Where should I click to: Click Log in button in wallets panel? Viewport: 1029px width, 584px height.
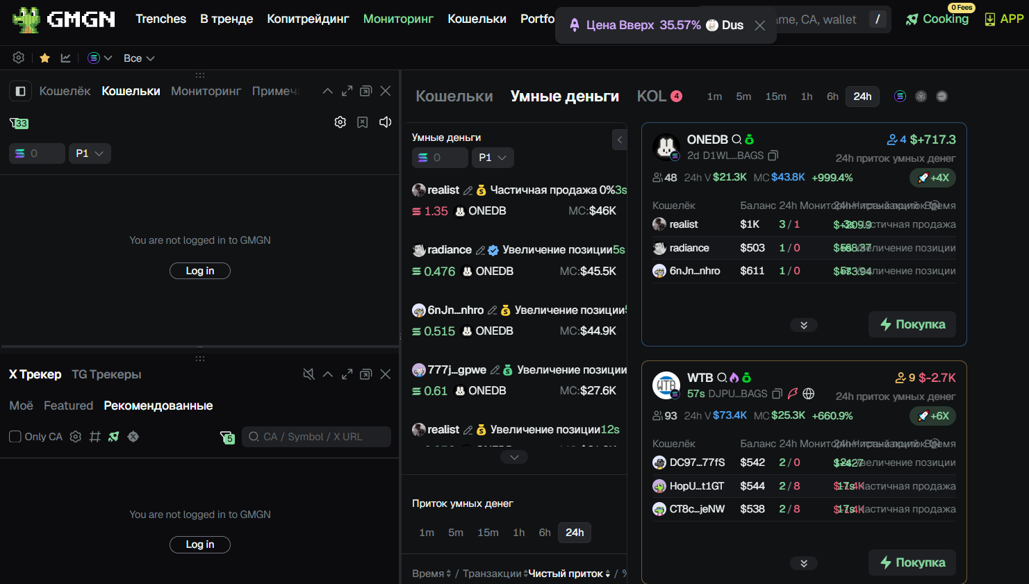tap(200, 271)
